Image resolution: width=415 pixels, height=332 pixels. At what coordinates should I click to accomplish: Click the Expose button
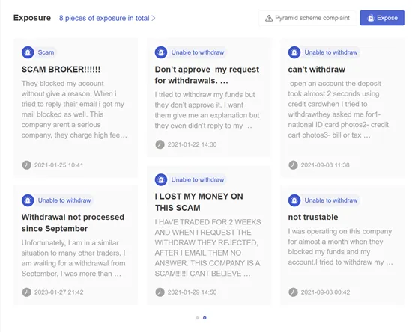pyautogui.click(x=382, y=18)
